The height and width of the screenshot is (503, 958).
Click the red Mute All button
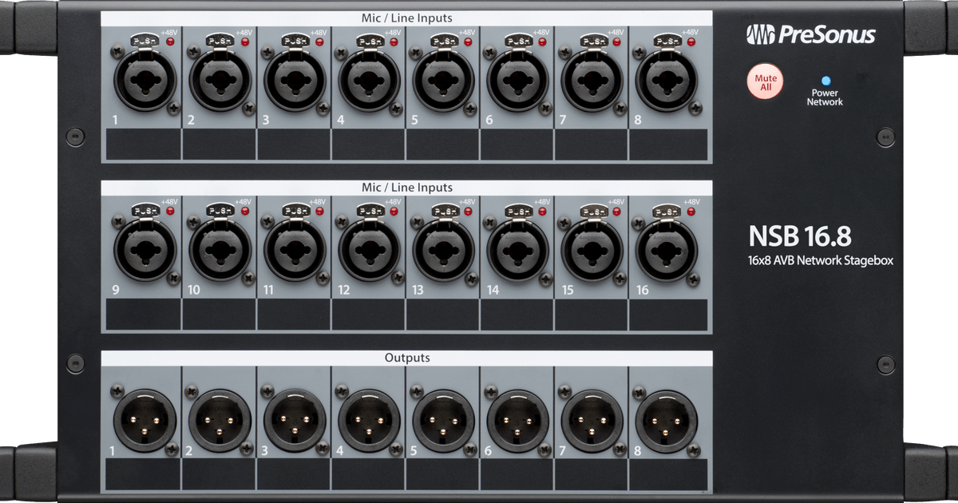(766, 81)
